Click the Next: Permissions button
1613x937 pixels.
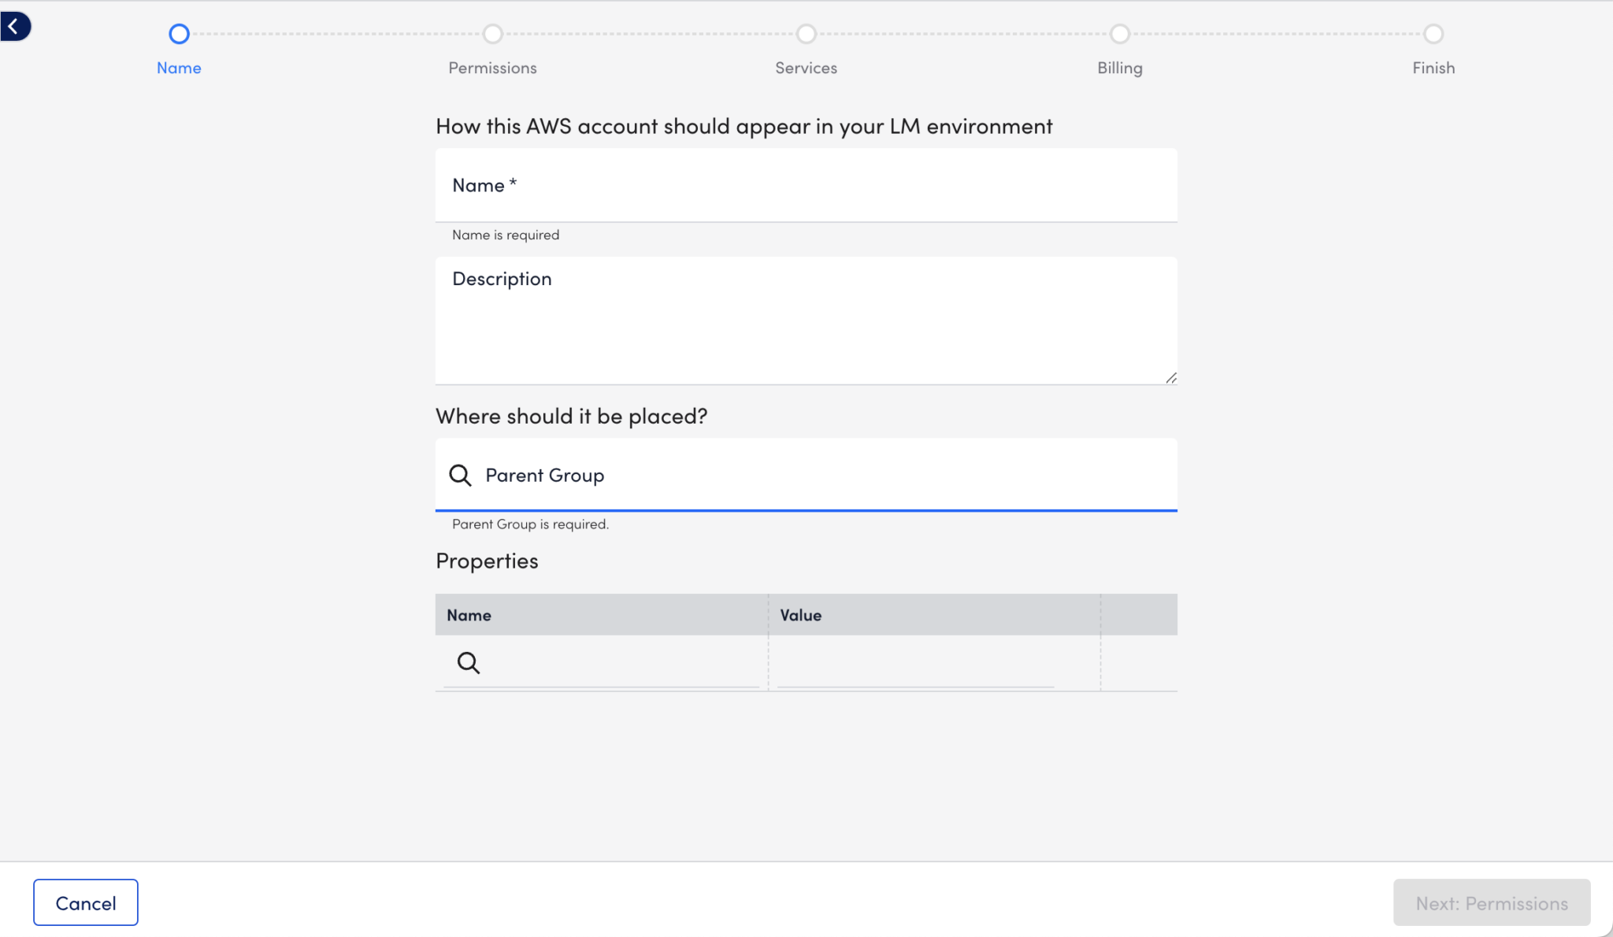(x=1491, y=902)
